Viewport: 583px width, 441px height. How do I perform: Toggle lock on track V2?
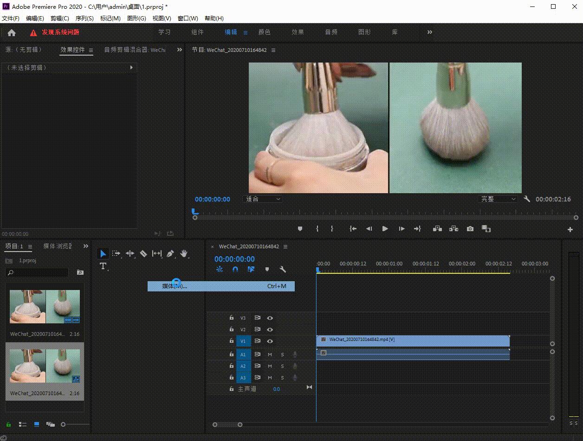231,329
